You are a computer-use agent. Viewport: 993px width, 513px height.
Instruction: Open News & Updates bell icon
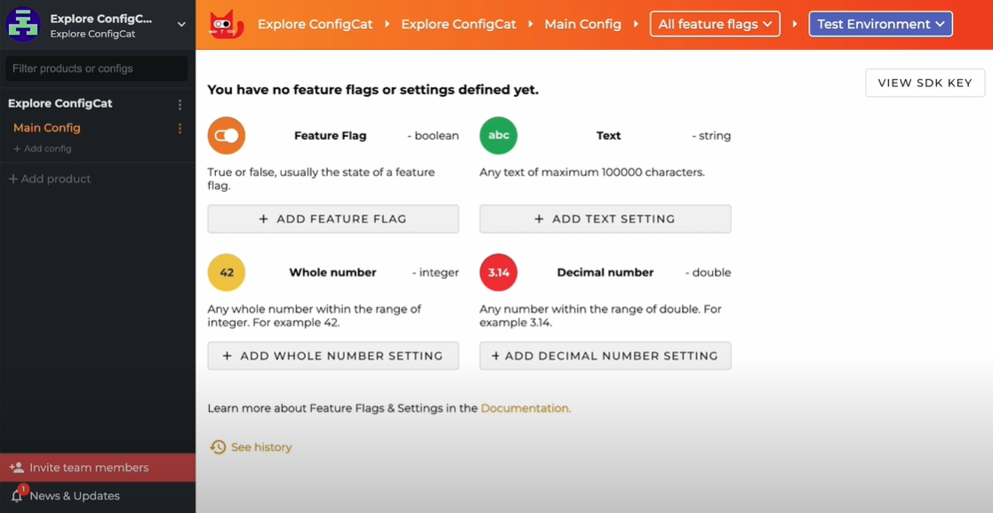pyautogui.click(x=17, y=495)
